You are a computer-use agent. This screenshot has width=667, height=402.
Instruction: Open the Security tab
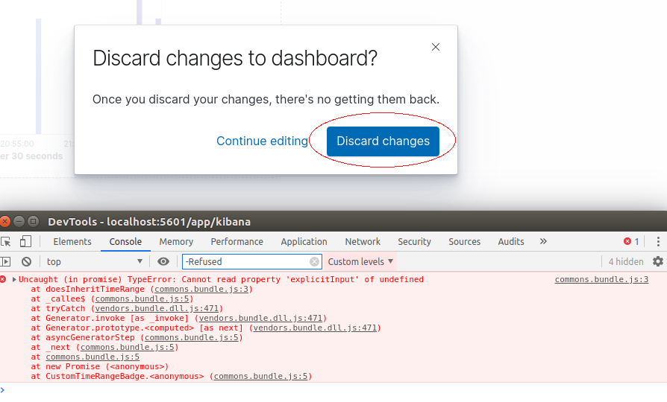click(414, 241)
